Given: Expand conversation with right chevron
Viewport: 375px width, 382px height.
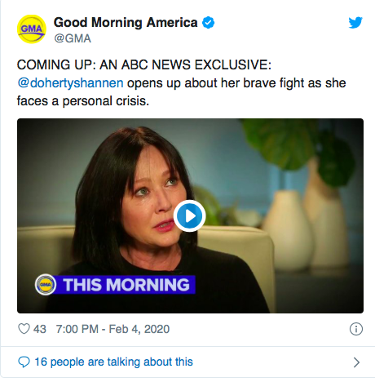Looking at the screenshot, I should [356, 362].
